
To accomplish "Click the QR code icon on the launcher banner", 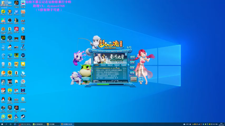I will point(126,54).
